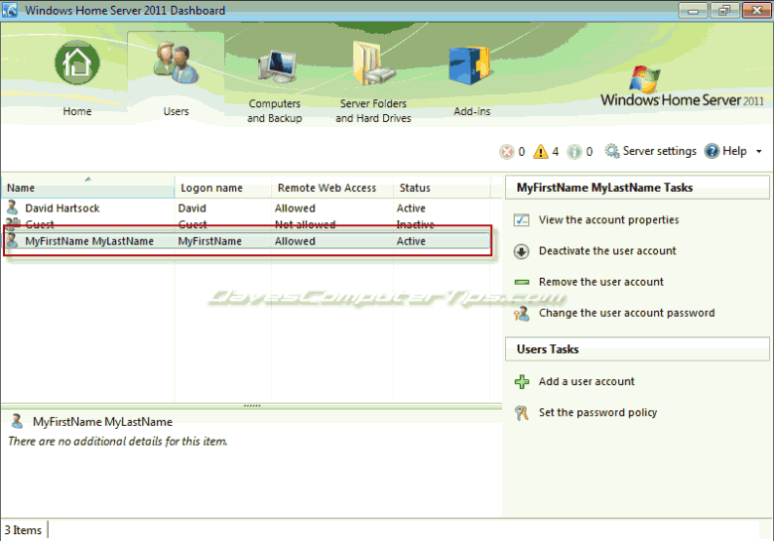Viewport: 774px width, 541px height.
Task: Open Server Folders and Hard Drives icon
Action: 373,64
